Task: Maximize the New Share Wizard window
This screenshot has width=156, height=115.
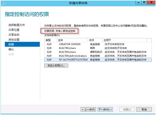Action: point(144,3)
